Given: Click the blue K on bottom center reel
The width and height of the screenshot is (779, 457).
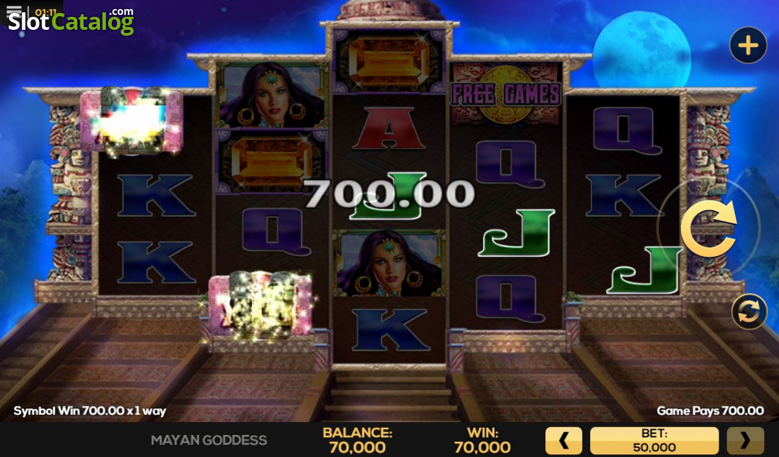Looking at the screenshot, I should (388, 329).
